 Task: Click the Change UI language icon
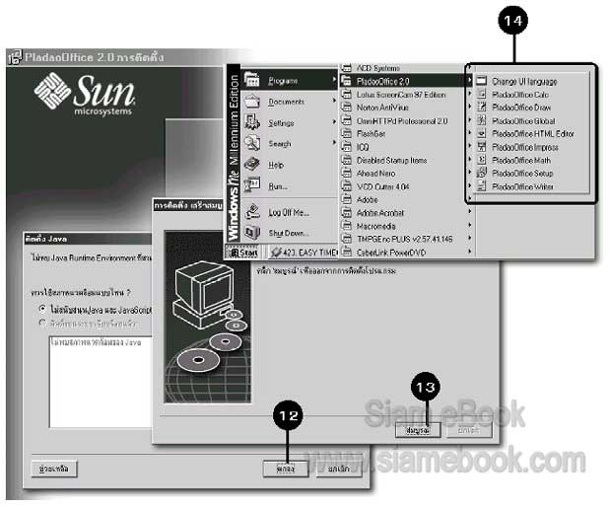482,81
